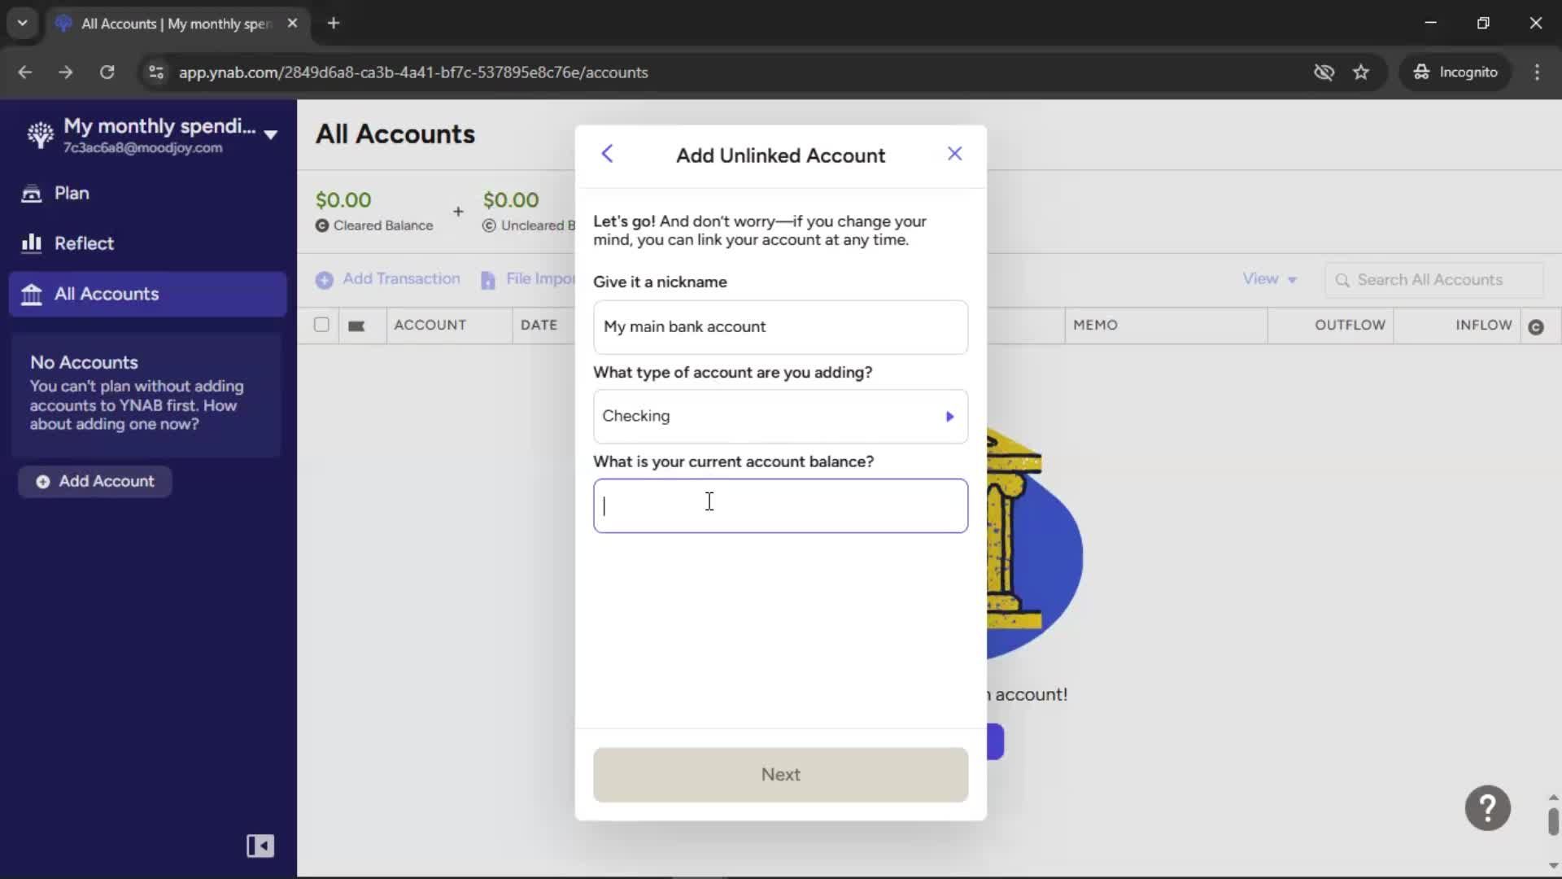This screenshot has width=1562, height=879.
Task: Go back in browser history
Action: [25, 72]
